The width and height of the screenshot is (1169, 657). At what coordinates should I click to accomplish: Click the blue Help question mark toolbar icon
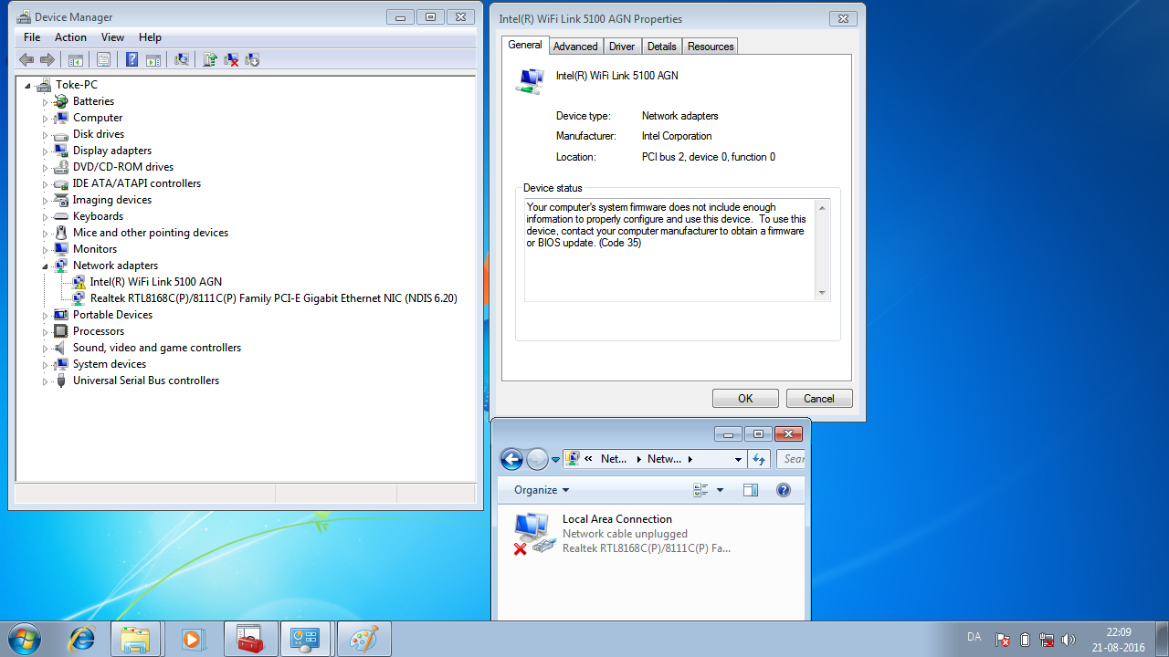pos(132,60)
